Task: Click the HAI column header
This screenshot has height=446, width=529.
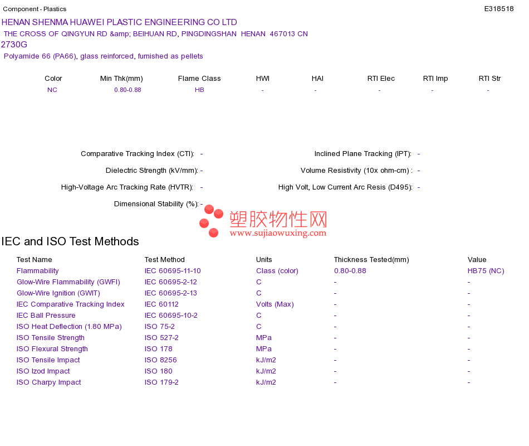Action: tap(317, 79)
